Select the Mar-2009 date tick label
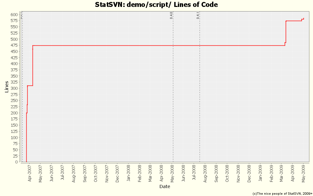The height and width of the screenshot is (196, 313). pyautogui.click(x=281, y=173)
